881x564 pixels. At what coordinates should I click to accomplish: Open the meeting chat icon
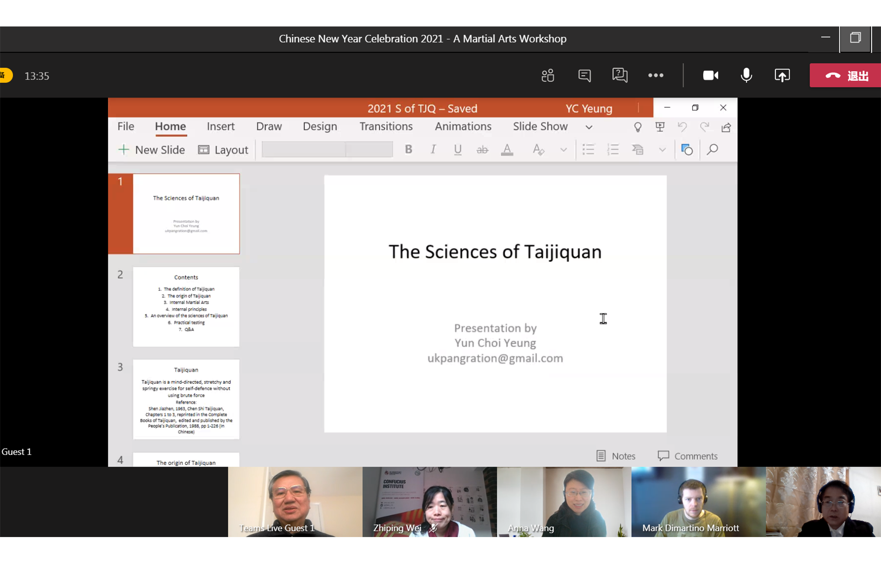tap(584, 75)
